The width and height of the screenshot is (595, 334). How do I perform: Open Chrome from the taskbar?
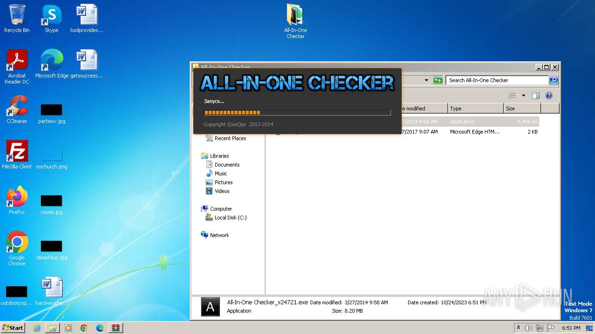[84, 328]
